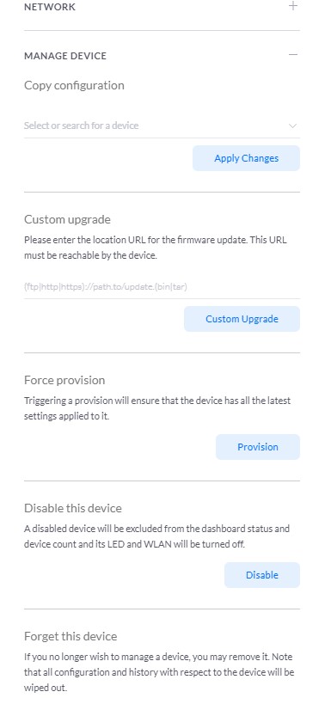Apply Changes to copy configuration
Image resolution: width=331 pixels, height=704 pixels.
[246, 158]
